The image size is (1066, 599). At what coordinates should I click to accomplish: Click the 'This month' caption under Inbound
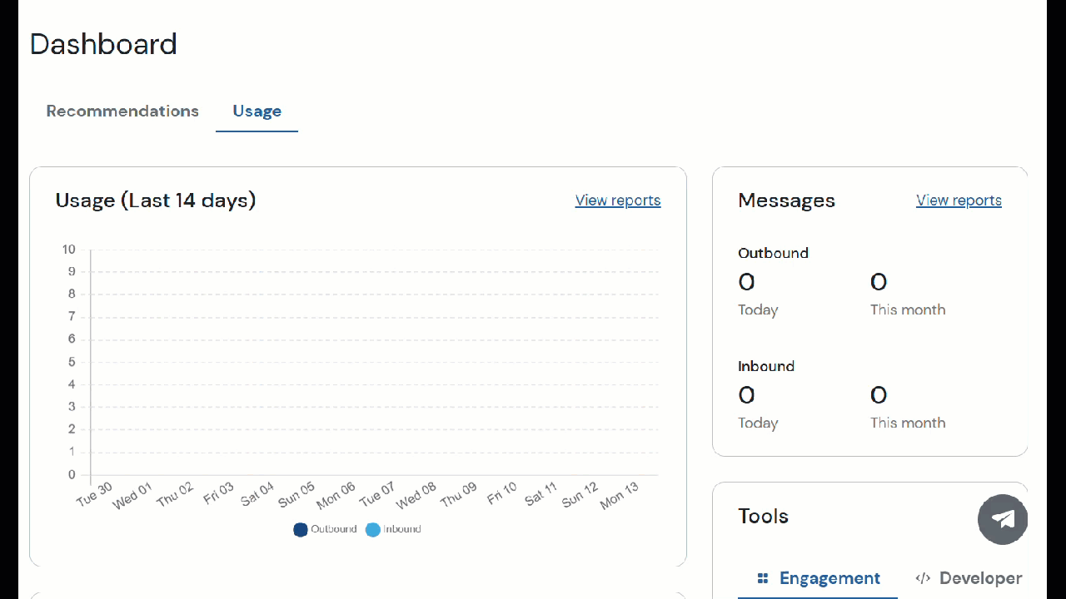(x=908, y=423)
